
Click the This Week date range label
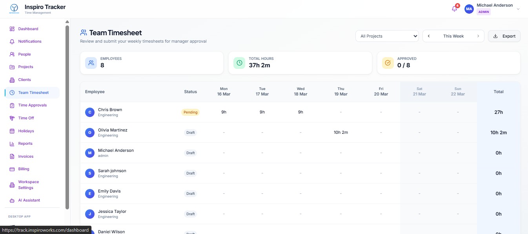453,36
